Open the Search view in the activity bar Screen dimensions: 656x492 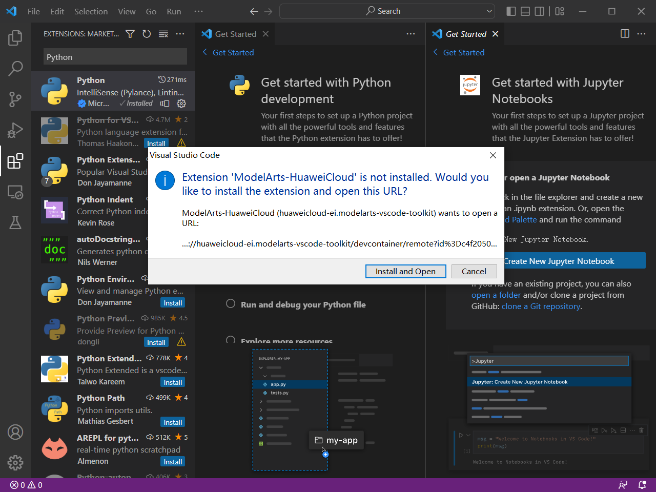15,68
